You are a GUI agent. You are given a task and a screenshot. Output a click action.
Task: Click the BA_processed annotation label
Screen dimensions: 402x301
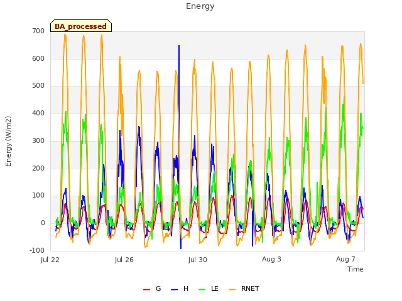pyautogui.click(x=81, y=26)
